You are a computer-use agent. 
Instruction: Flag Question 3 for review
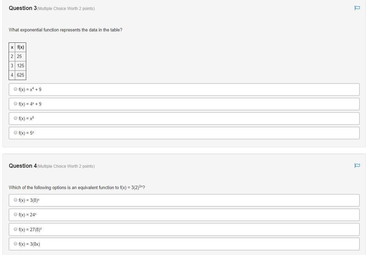click(357, 8)
